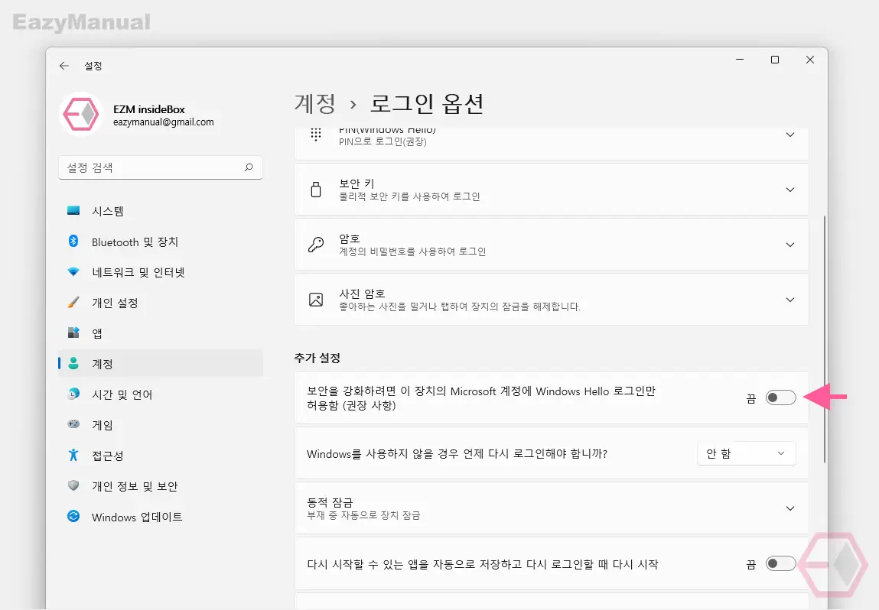Click the 개인 설정 paintbrush icon
The height and width of the screenshot is (610, 879).
pyautogui.click(x=73, y=302)
